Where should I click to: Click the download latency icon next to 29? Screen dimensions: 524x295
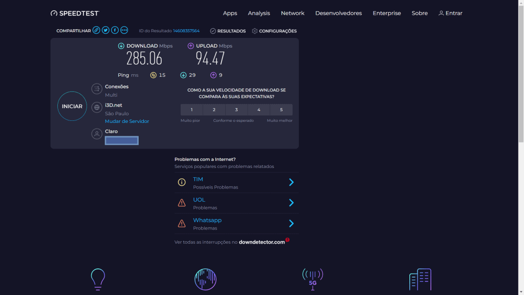[x=183, y=75]
